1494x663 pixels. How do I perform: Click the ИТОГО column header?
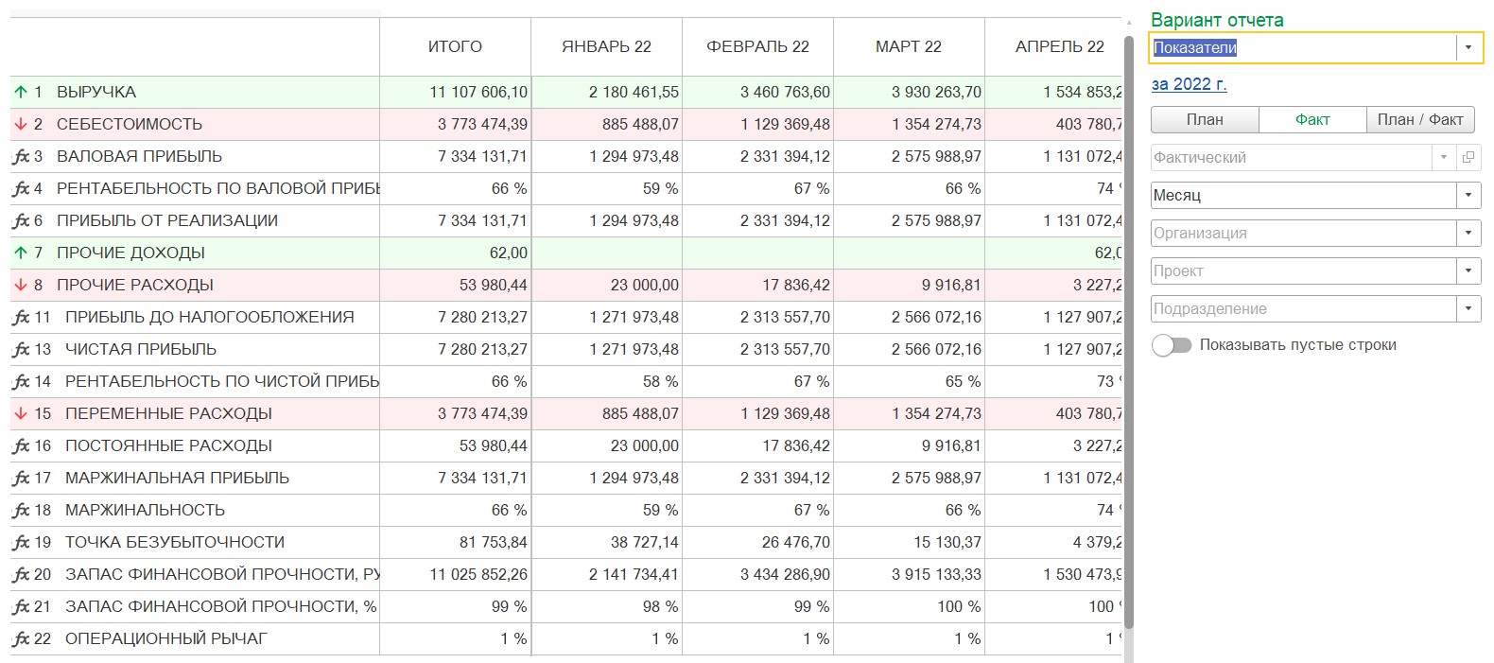coord(455,46)
